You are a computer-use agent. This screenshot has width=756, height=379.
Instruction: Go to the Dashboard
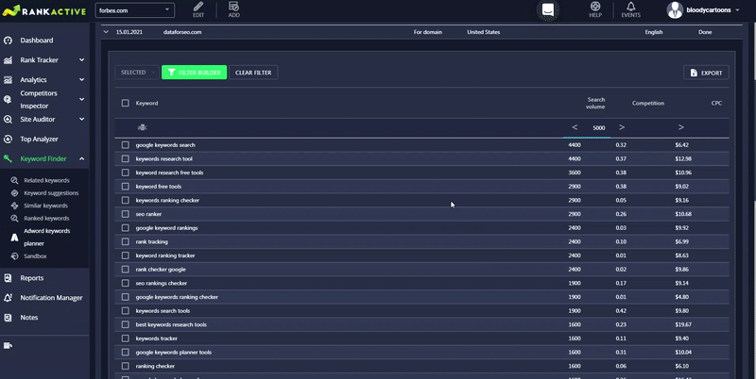coord(37,41)
